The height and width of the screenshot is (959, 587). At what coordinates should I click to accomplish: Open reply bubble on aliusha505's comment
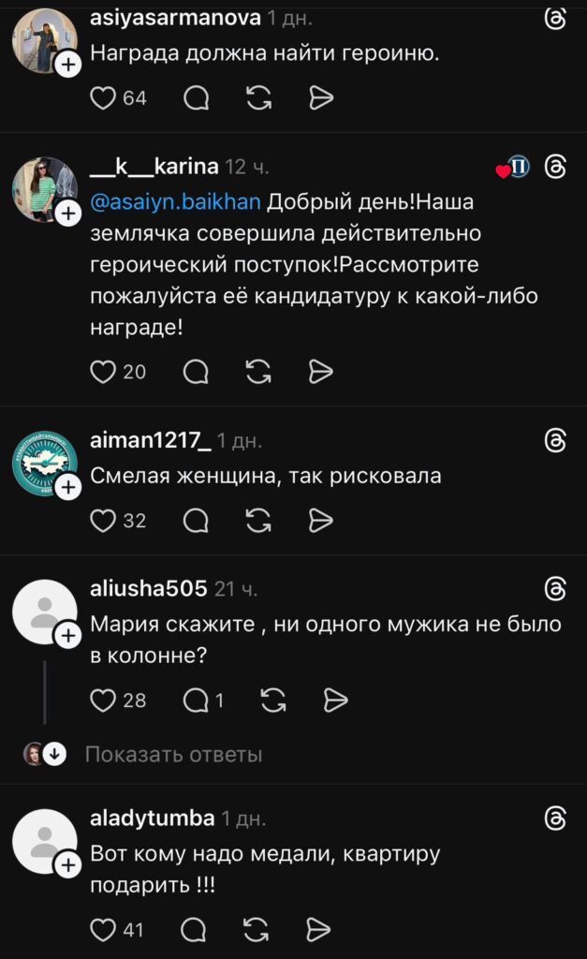pos(196,700)
